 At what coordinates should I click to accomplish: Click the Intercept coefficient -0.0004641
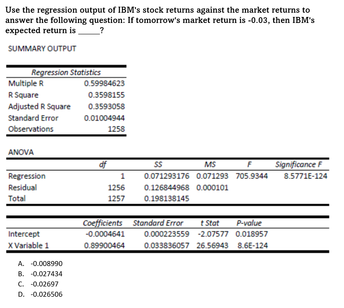pyautogui.click(x=106, y=234)
